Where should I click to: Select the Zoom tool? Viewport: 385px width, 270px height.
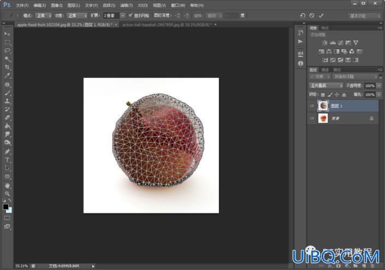7,193
